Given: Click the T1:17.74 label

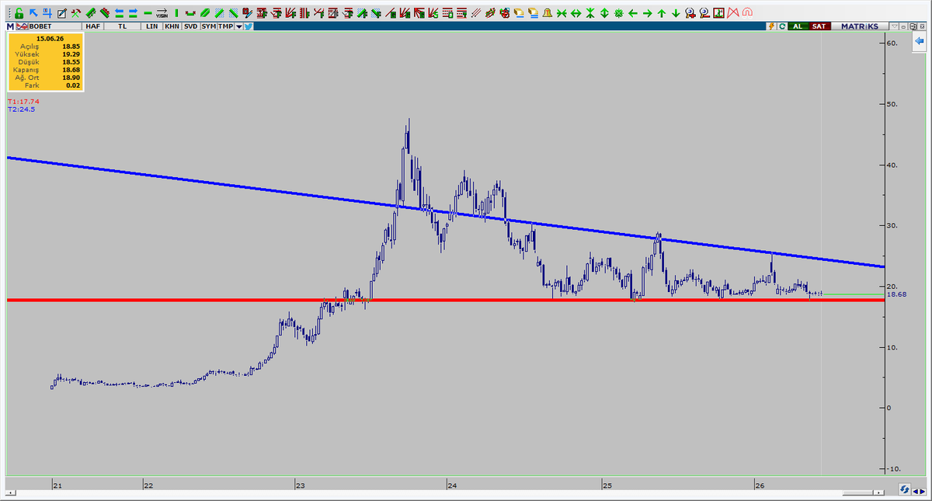Looking at the screenshot, I should click(x=23, y=102).
